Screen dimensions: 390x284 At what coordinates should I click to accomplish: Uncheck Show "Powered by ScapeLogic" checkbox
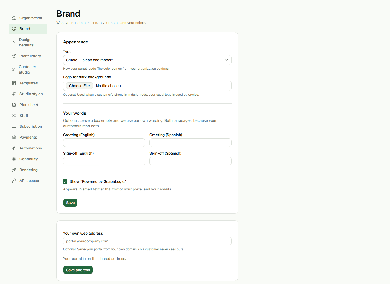tap(65, 181)
